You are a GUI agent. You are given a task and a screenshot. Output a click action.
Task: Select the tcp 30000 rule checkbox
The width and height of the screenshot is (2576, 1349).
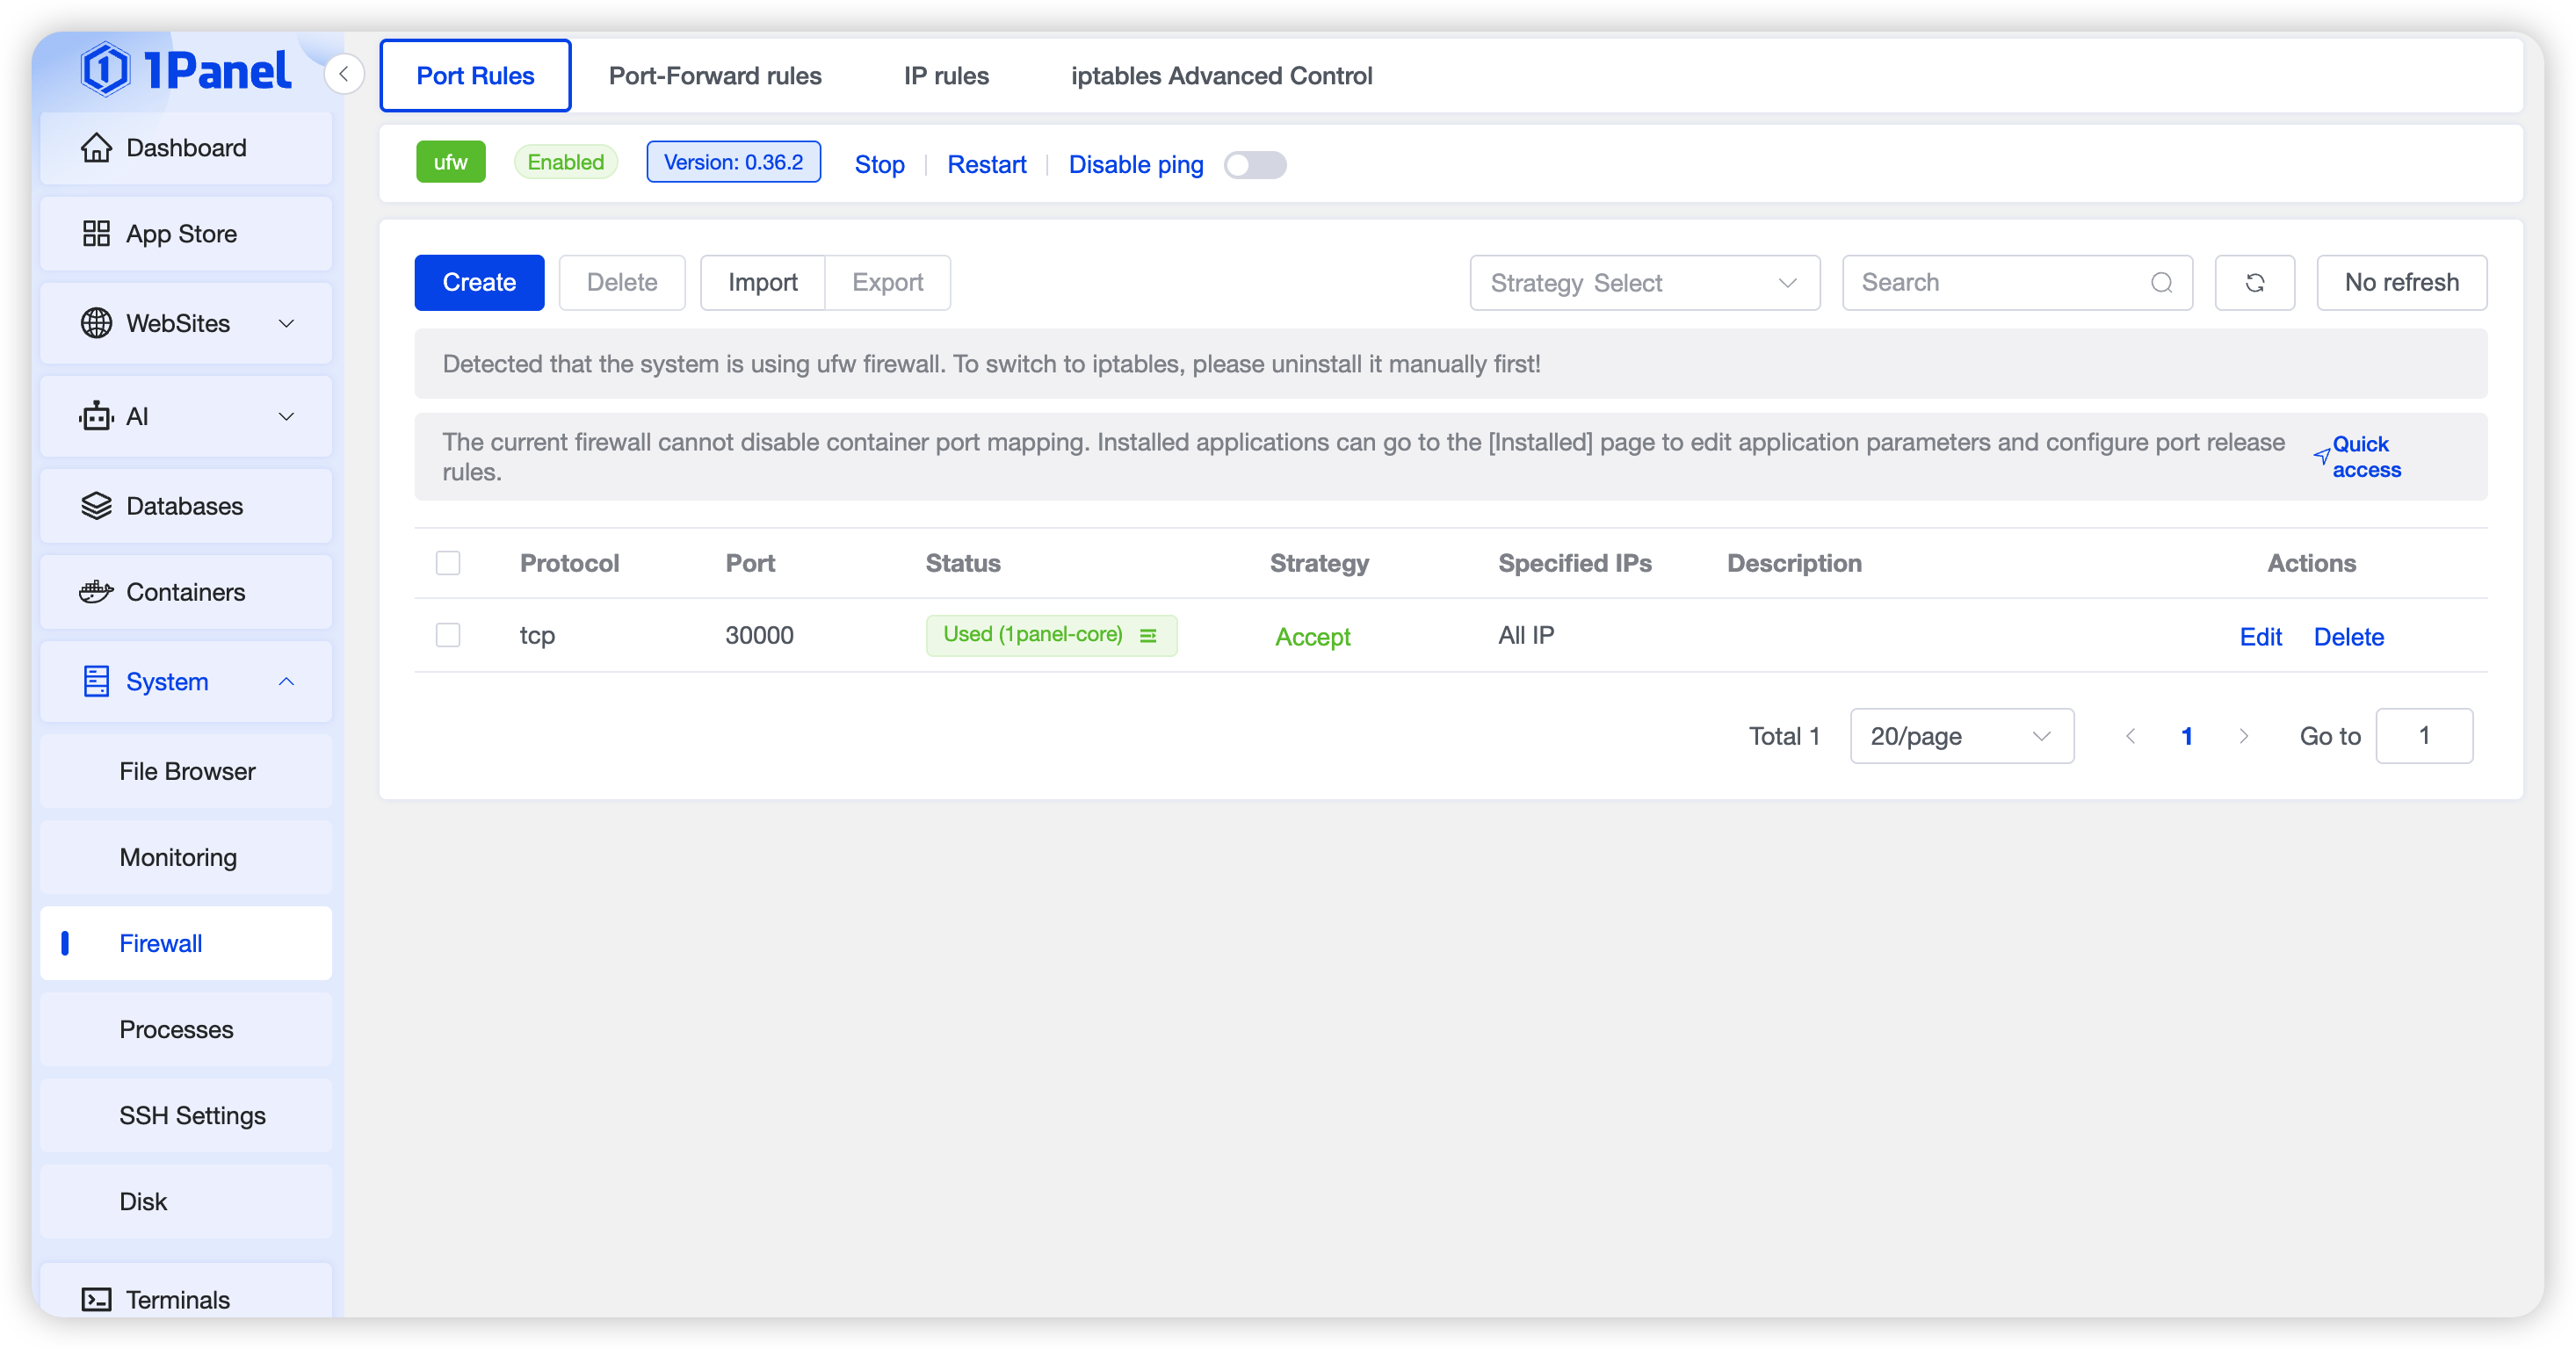click(x=448, y=636)
